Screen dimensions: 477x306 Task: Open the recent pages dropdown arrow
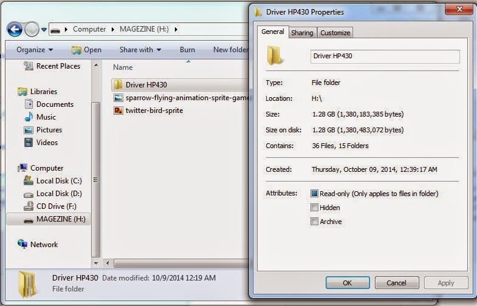click(x=44, y=30)
